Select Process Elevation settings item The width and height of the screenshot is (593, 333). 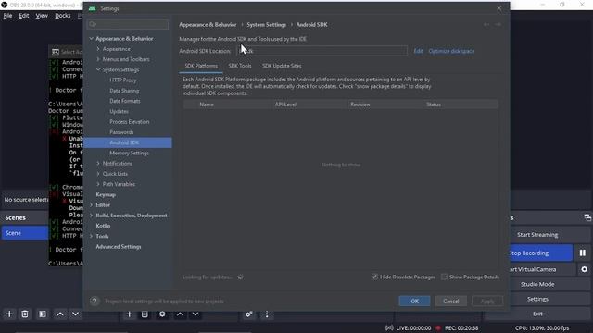pyautogui.click(x=130, y=121)
